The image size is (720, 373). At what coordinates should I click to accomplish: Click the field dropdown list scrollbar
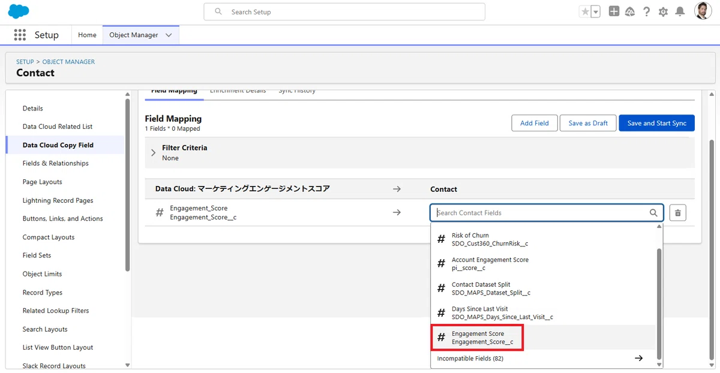[x=659, y=303]
